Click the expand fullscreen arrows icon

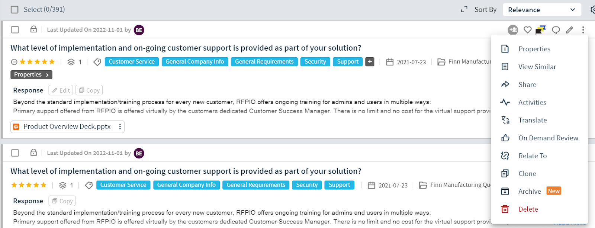[x=464, y=10]
